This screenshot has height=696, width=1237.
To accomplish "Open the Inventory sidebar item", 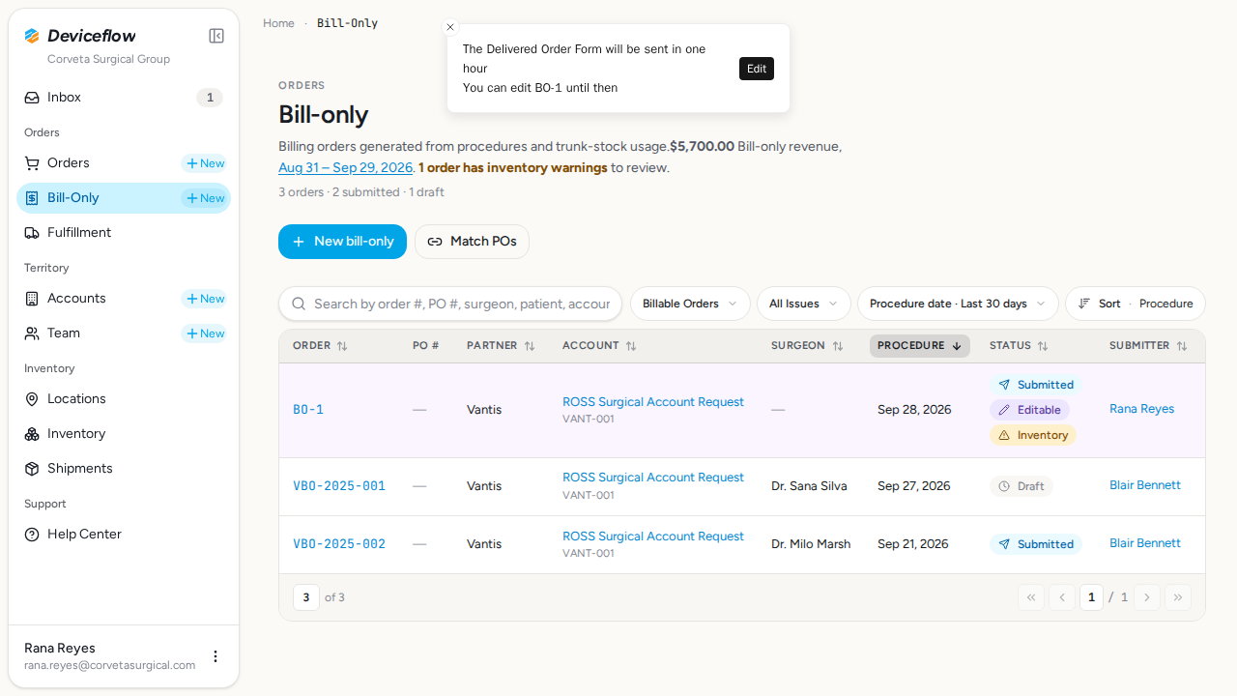I will 124,434.
